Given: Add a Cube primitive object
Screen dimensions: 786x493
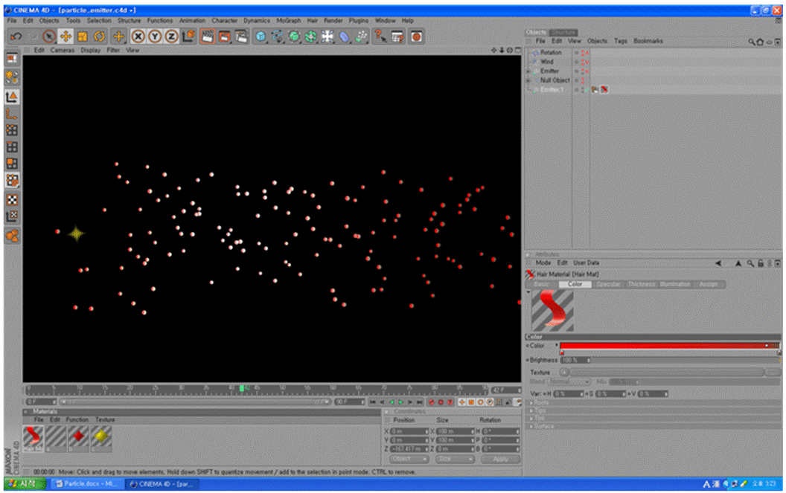Looking at the screenshot, I should (x=261, y=36).
